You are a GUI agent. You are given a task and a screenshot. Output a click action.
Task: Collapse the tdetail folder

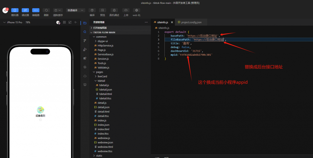tap(101, 81)
